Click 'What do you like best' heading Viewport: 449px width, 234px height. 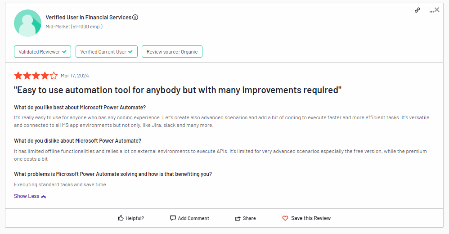80,108
